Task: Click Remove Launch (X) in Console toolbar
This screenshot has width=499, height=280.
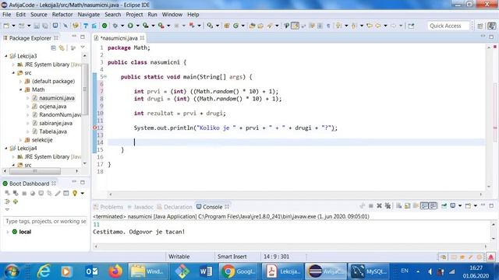Action: [x=379, y=206]
